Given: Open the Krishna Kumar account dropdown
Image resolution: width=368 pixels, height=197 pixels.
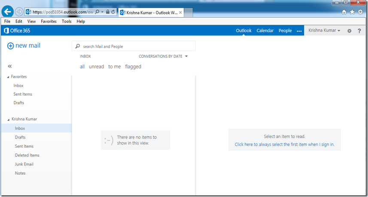Looking at the screenshot, I should 324,30.
